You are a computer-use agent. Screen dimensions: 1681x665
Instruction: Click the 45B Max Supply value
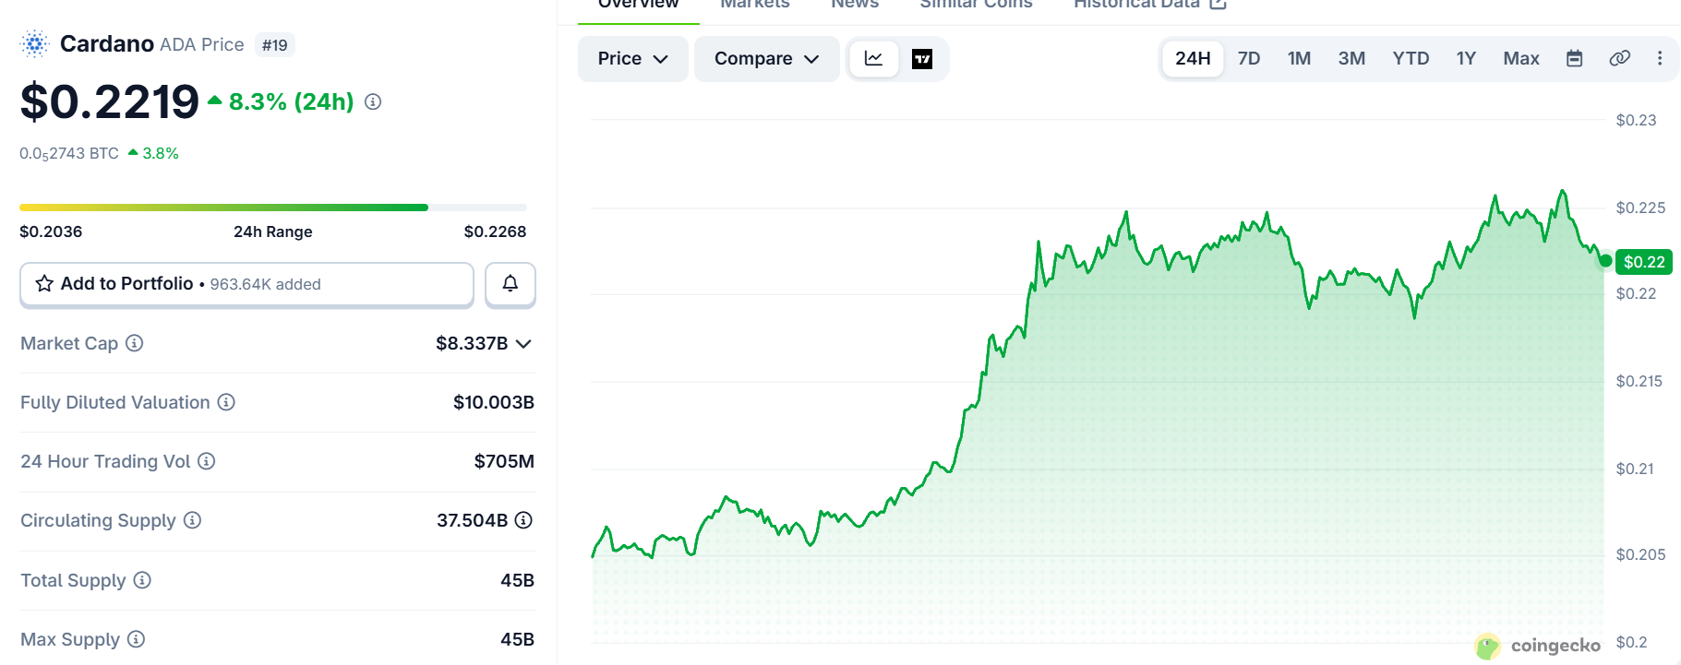pyautogui.click(x=517, y=639)
